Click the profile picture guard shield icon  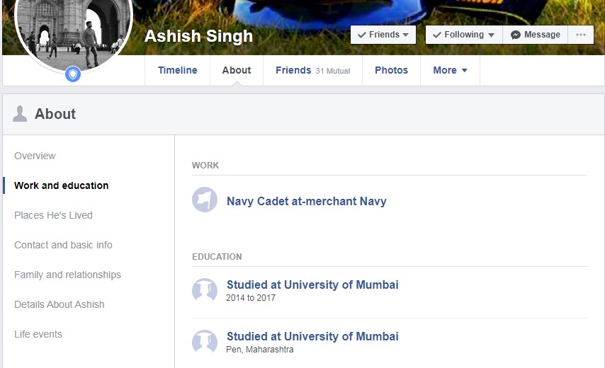[x=73, y=74]
